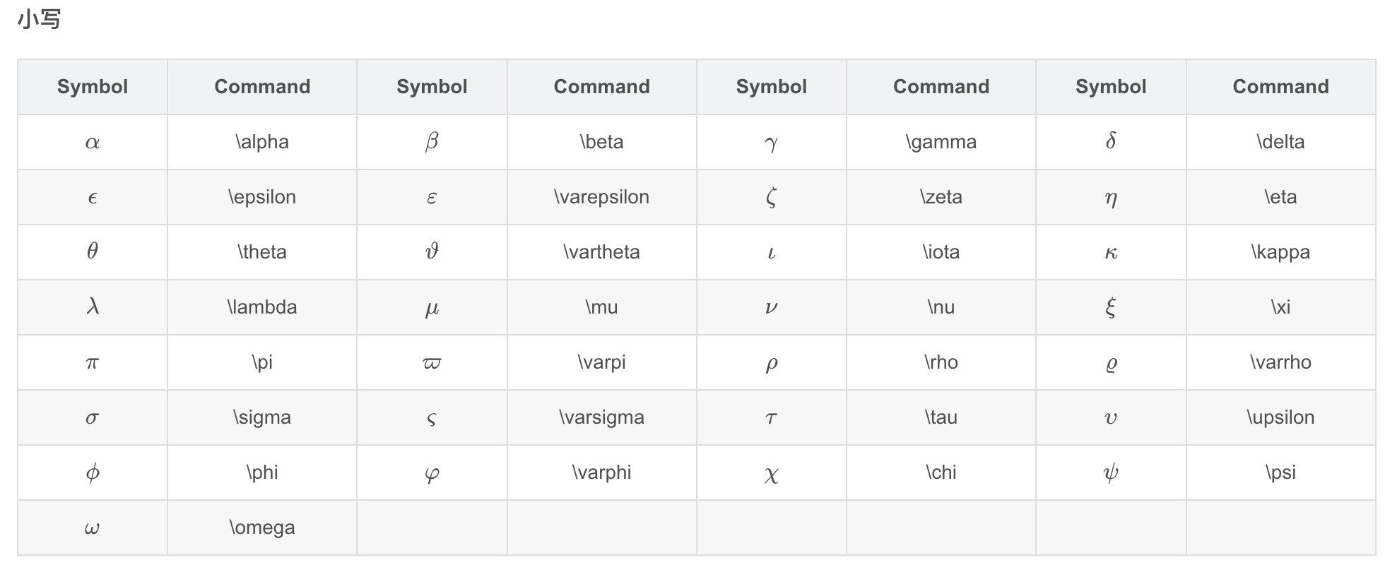The image size is (1385, 565).
Task: Click the alpha symbol cell
Action: click(x=92, y=142)
